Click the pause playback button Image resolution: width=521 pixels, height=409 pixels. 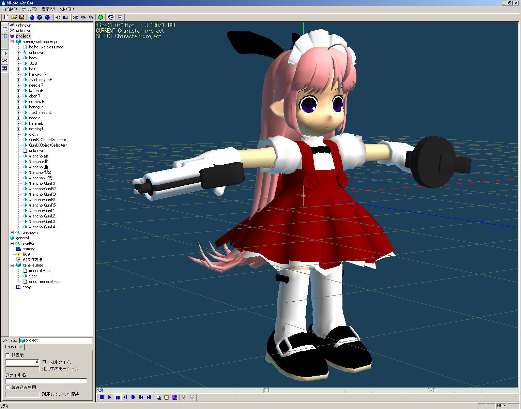pyautogui.click(x=118, y=397)
